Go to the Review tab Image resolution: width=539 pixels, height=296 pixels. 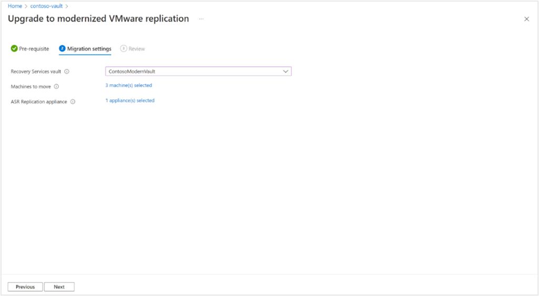coord(133,49)
